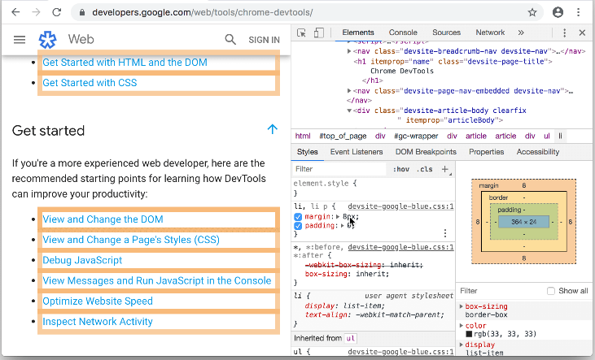Click the box model top margin value
This screenshot has width=595, height=360.
tap(523, 185)
